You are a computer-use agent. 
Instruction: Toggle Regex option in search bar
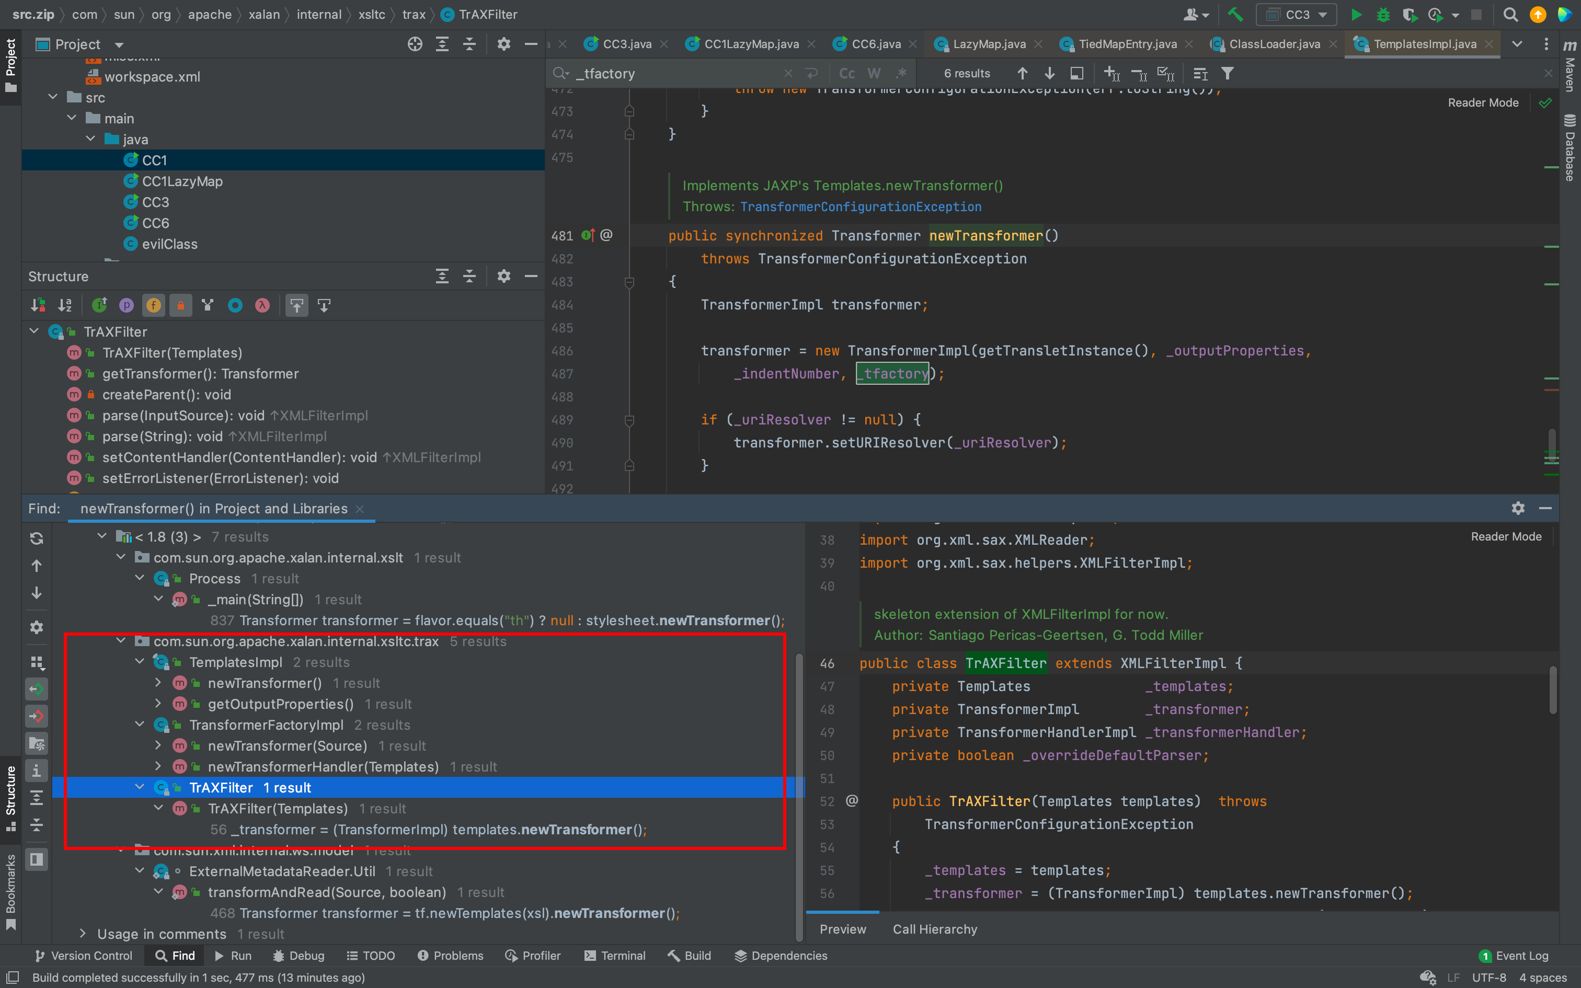(901, 73)
